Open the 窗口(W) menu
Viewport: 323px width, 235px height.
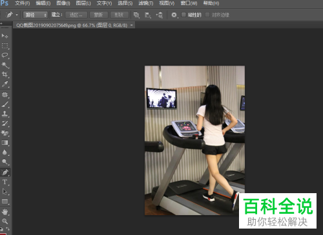coord(189,3)
